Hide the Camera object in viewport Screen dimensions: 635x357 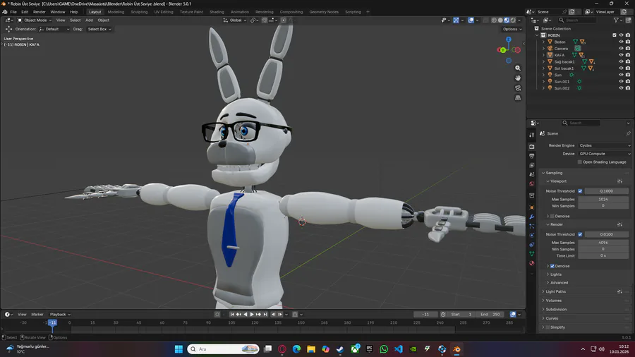point(621,48)
